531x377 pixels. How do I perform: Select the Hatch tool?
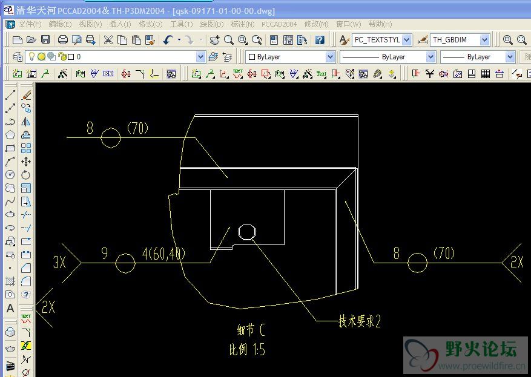[10, 281]
